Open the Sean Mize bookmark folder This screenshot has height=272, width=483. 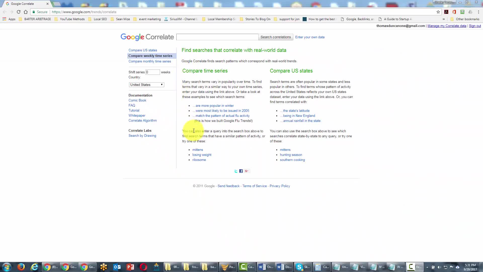[x=120, y=19]
